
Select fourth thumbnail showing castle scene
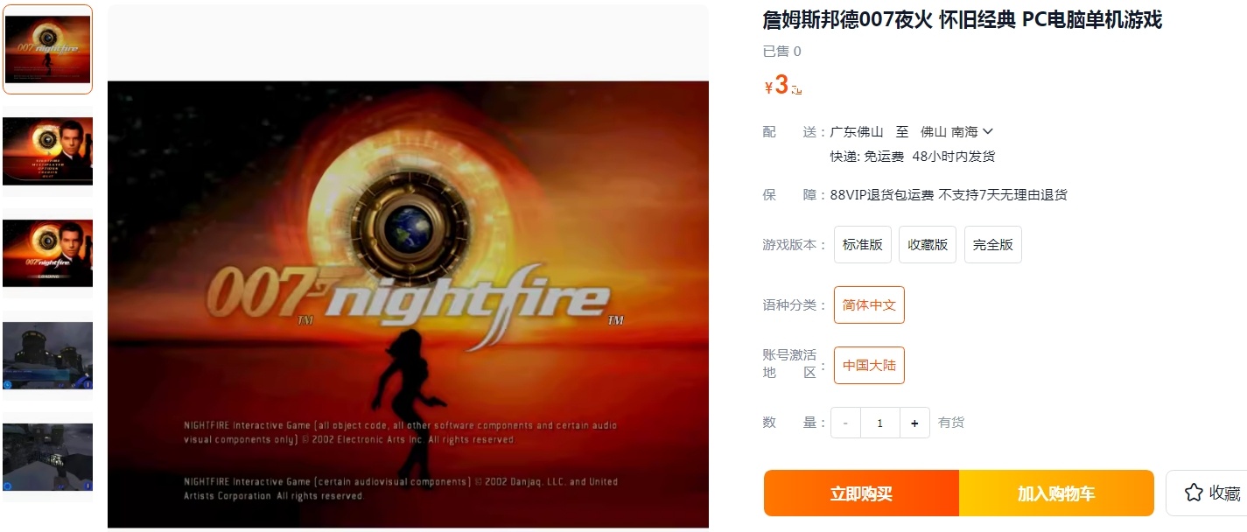(x=48, y=355)
